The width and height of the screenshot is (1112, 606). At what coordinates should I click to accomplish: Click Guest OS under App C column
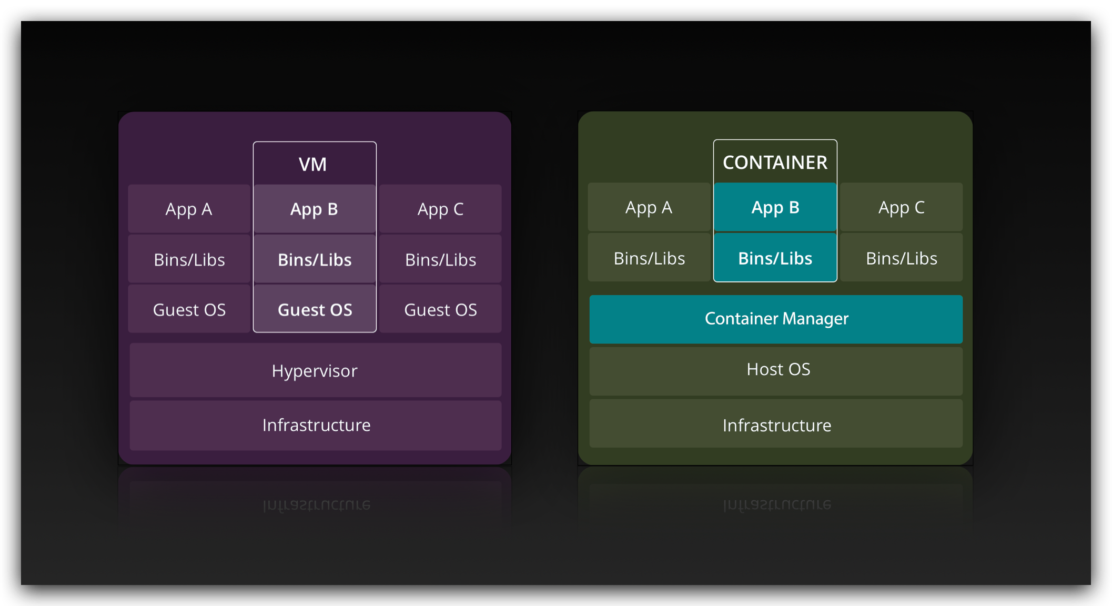tap(440, 309)
